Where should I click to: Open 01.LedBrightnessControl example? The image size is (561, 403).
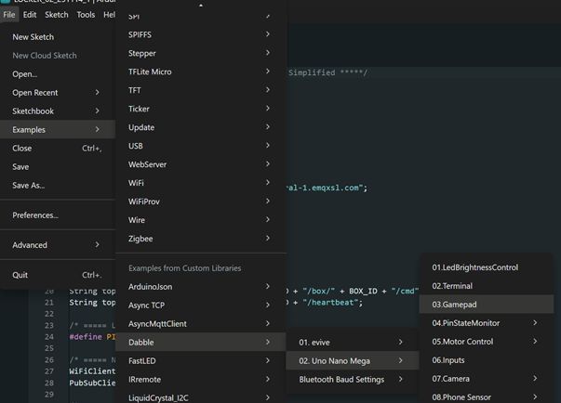tap(487, 267)
